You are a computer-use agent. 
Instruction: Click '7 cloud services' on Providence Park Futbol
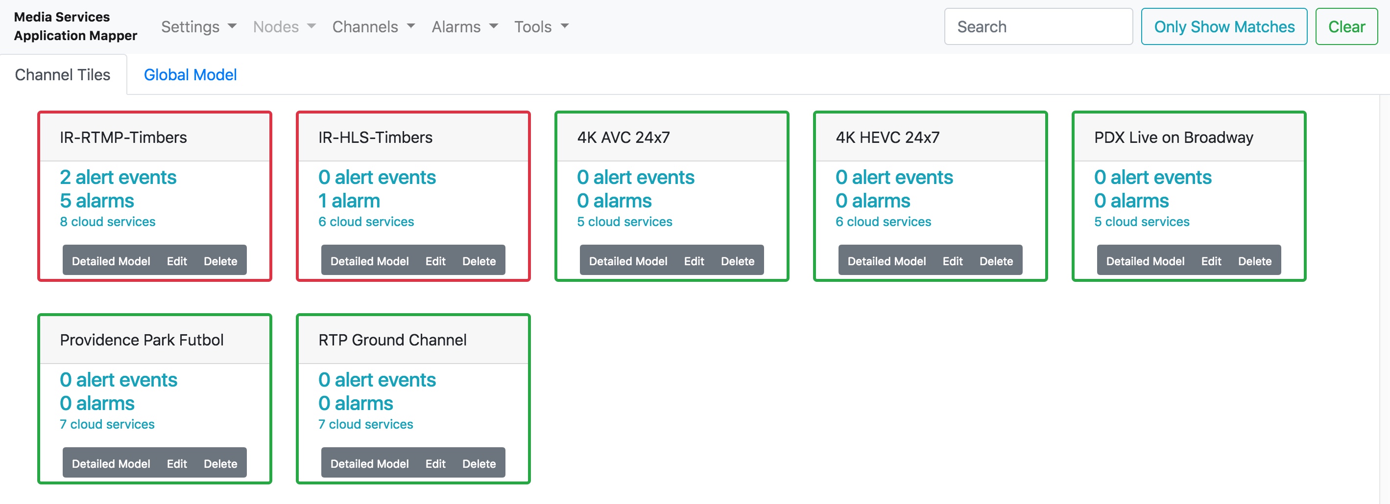107,424
